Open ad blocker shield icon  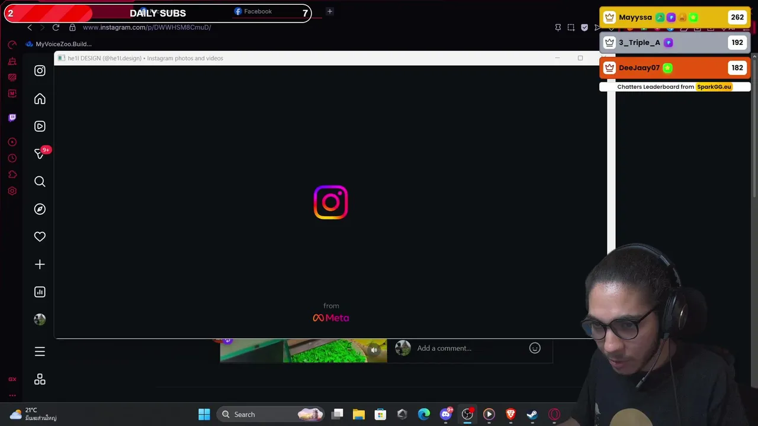tap(584, 27)
